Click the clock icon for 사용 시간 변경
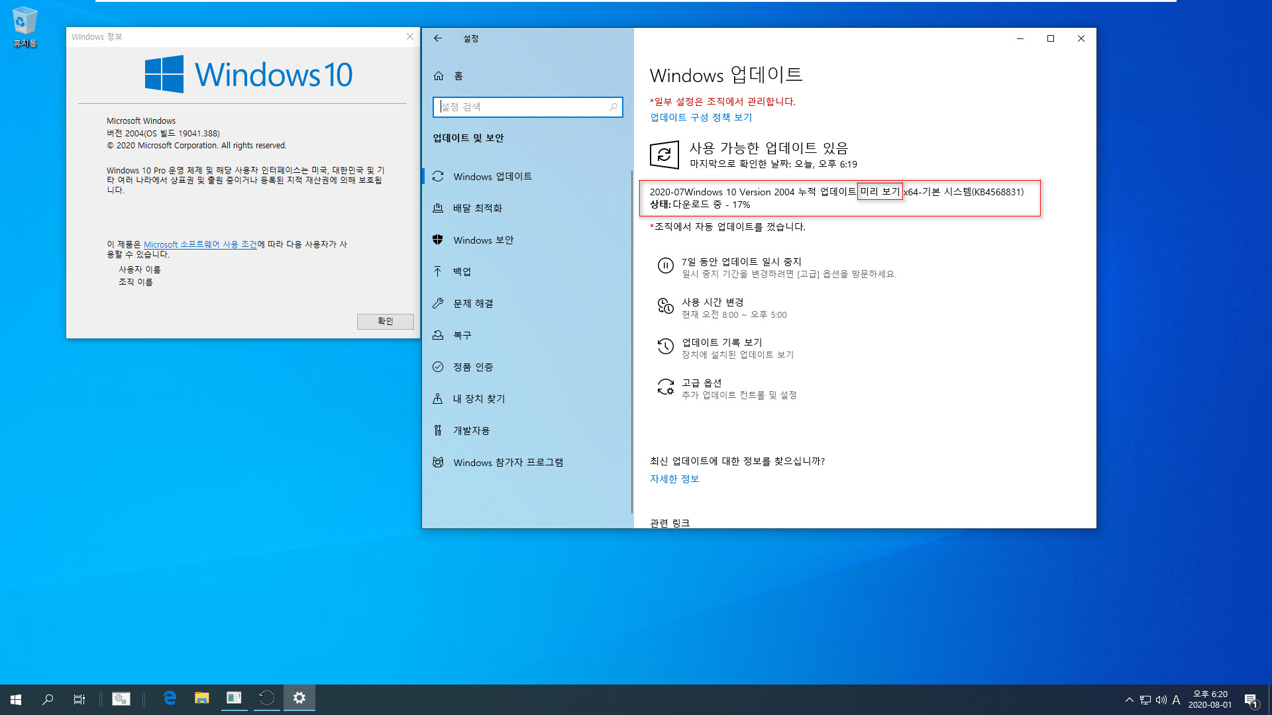This screenshot has height=715, width=1272. (665, 306)
